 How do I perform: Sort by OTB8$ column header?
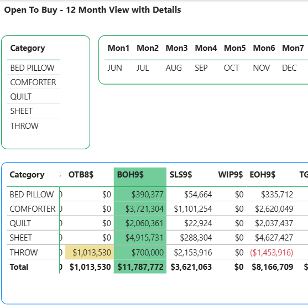[x=81, y=174]
